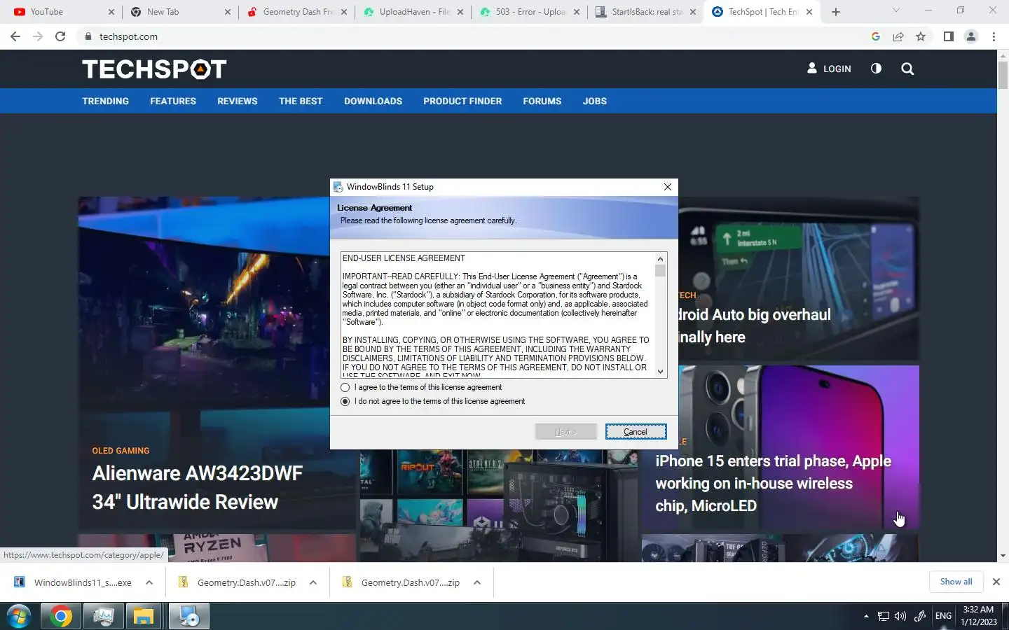Click OLED GAMING category label
Screen dimensions: 1009x630
click(x=121, y=451)
